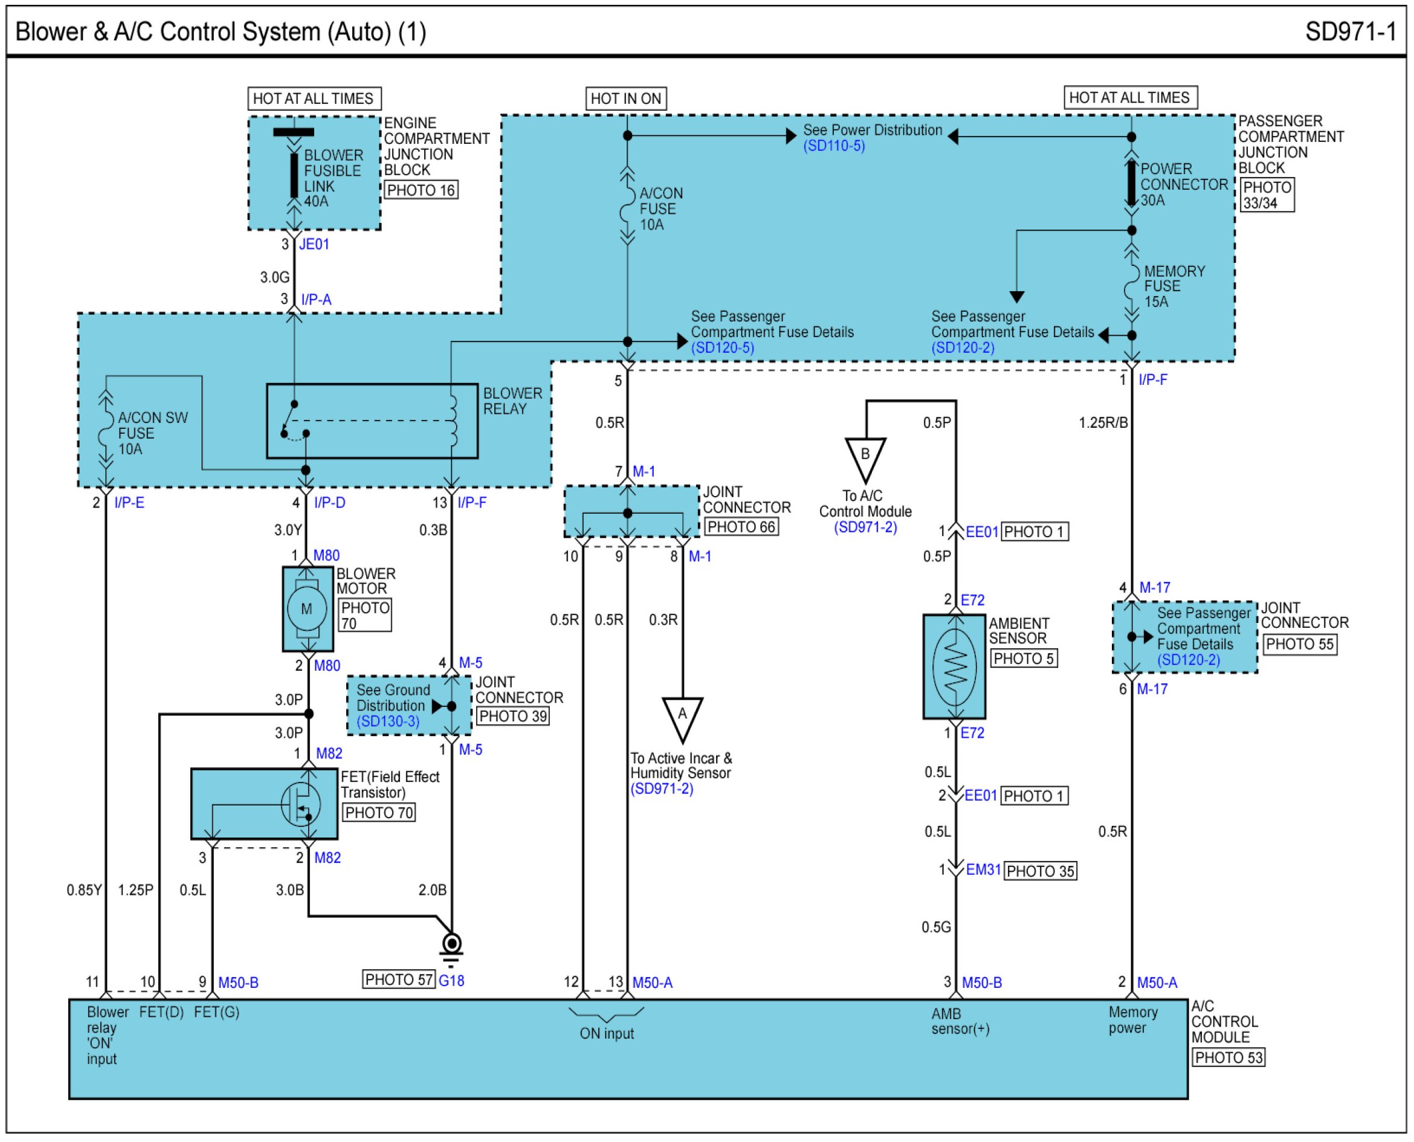This screenshot has width=1414, height=1142.
Task: Click the G18 ground symbol
Action: [451, 946]
